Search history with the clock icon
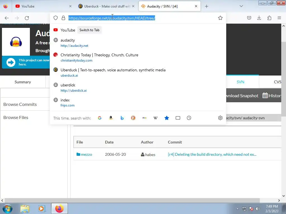The image size is (286, 214). (x=189, y=118)
